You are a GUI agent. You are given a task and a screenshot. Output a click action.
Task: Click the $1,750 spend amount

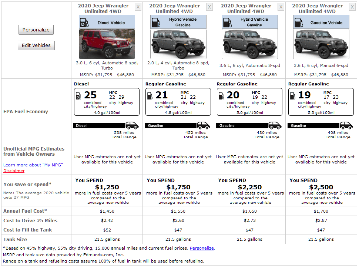[178, 187]
